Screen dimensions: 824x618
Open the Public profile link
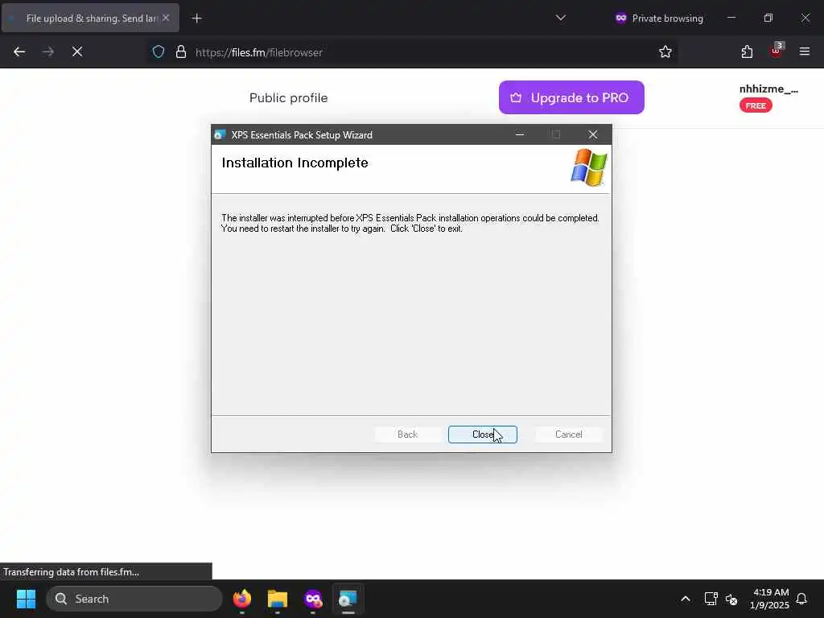pyautogui.click(x=289, y=97)
